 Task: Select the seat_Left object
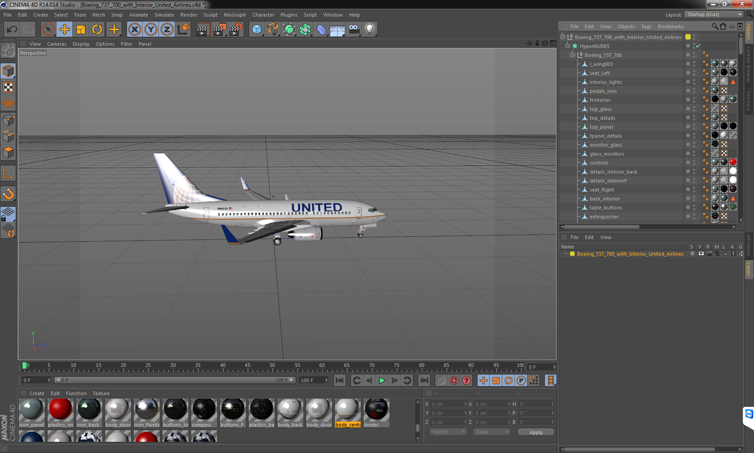pyautogui.click(x=600, y=73)
